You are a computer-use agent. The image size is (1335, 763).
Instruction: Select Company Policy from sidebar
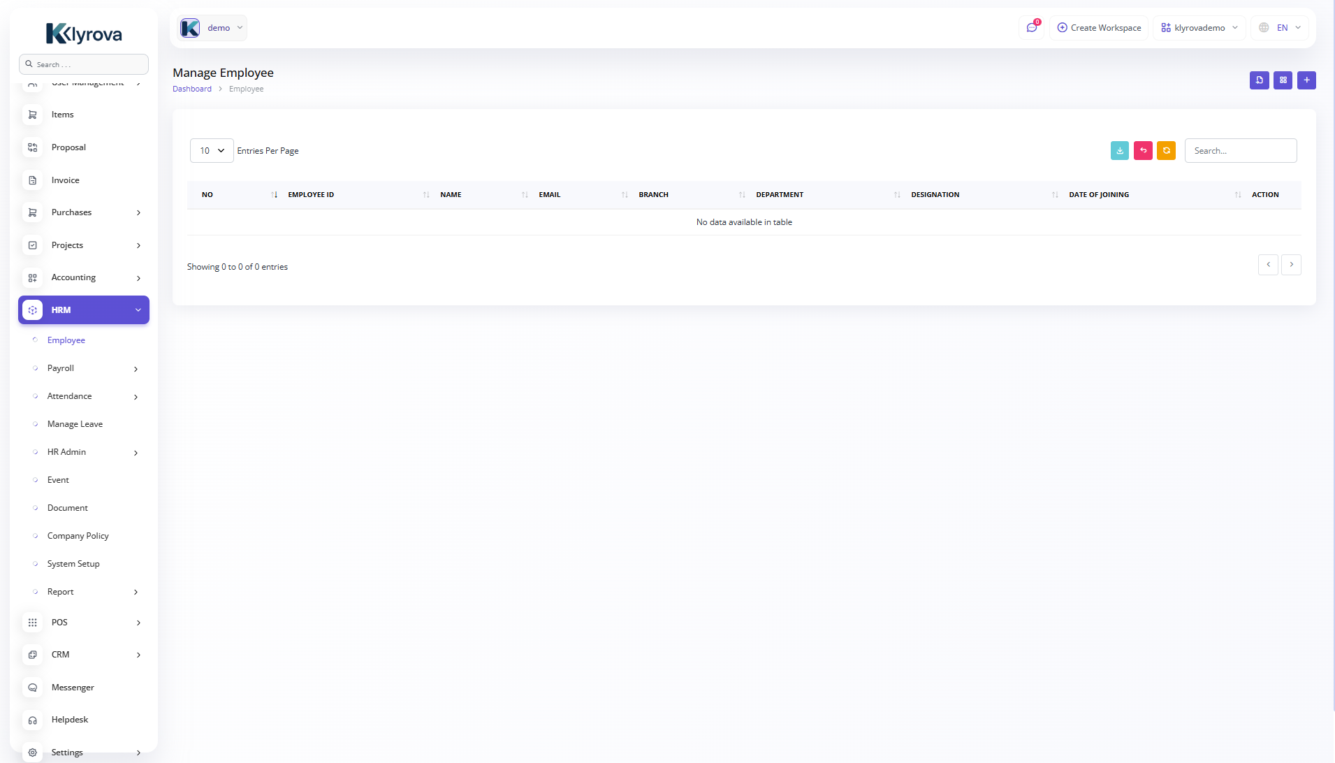(78, 536)
